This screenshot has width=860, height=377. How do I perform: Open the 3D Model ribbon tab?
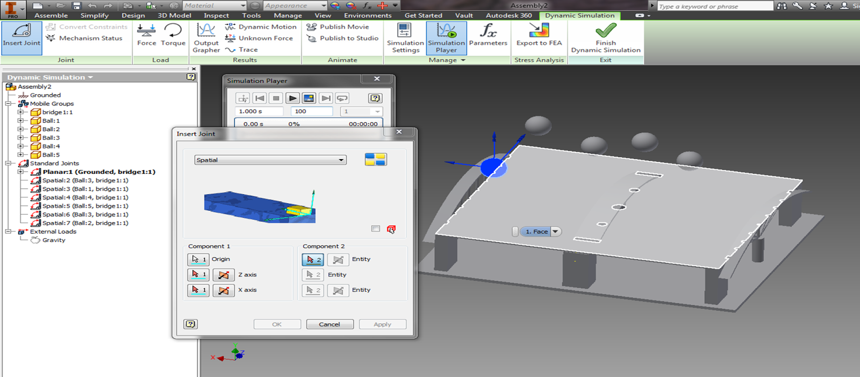[174, 16]
